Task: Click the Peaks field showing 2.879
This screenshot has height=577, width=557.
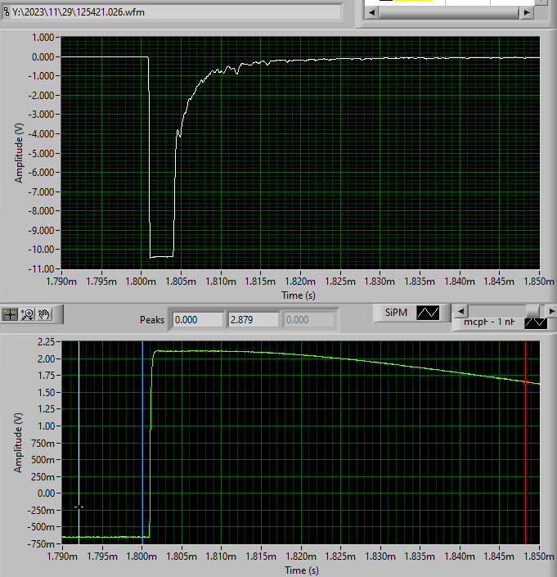Action: coord(253,320)
